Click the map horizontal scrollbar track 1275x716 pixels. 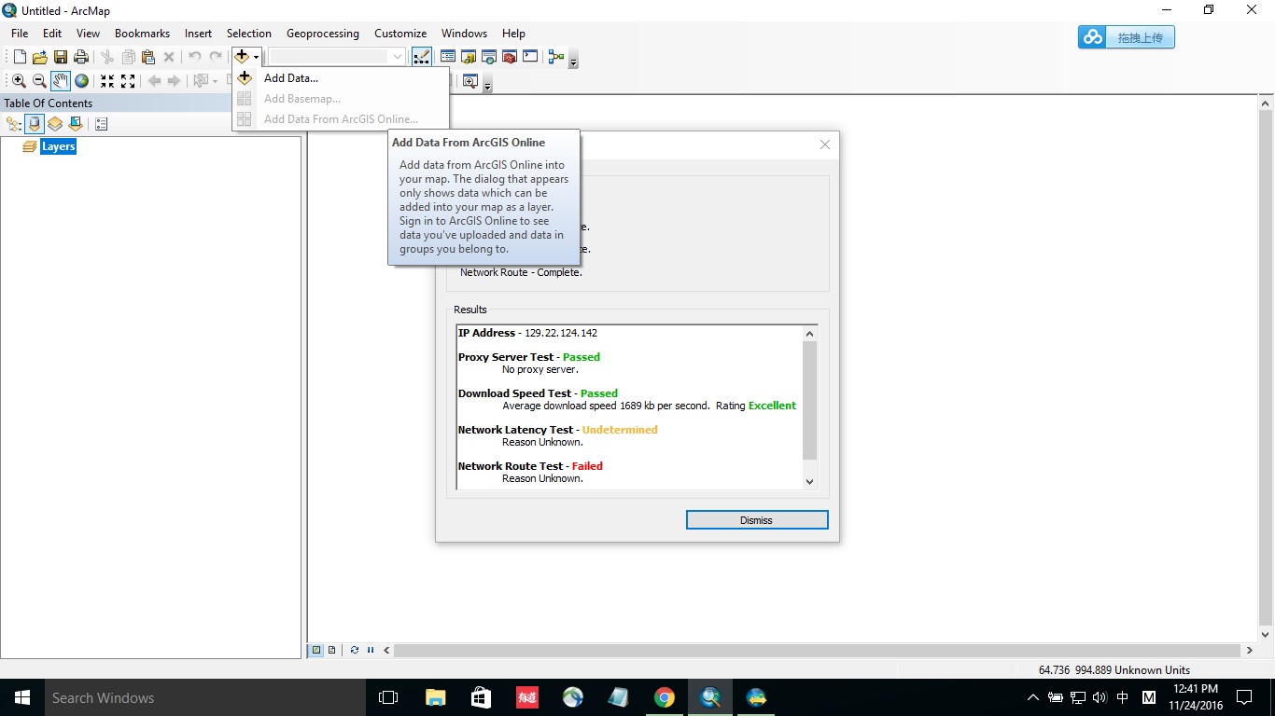(818, 650)
